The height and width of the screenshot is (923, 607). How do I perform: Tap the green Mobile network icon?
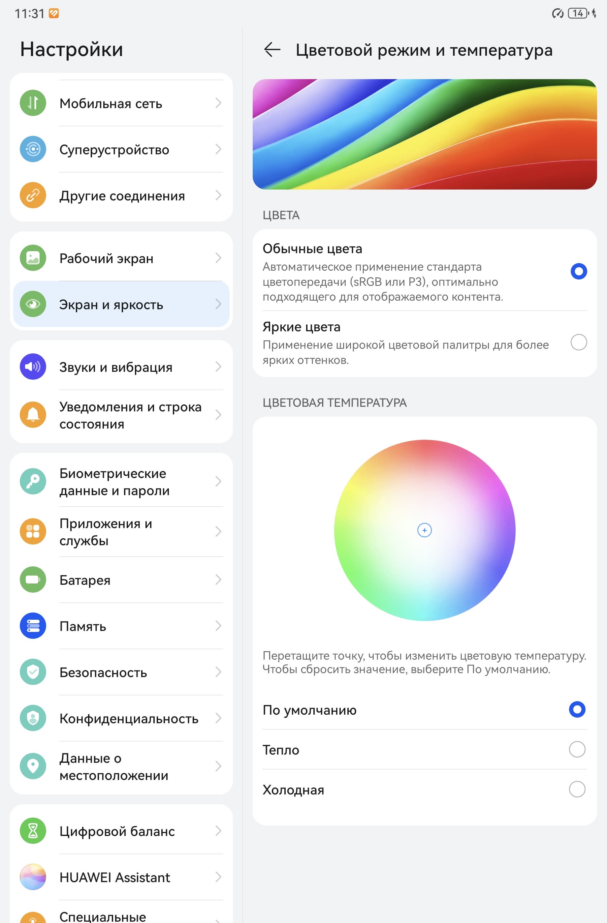33,103
